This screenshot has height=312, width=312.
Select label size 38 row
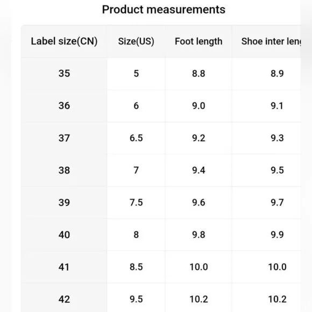pyautogui.click(x=161, y=170)
